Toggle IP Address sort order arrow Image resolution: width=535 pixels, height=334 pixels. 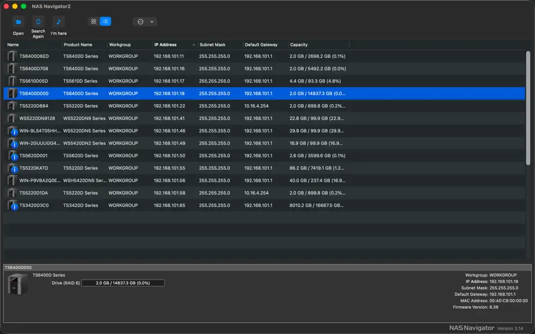point(194,45)
